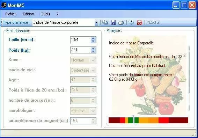Decrease Poids (kg) with down arrow

pyautogui.click(x=93, y=51)
